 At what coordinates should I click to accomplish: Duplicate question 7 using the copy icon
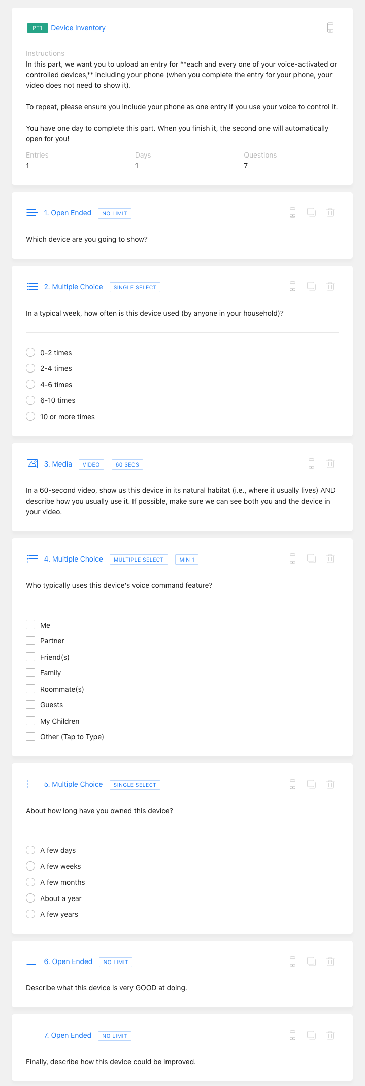(311, 1035)
